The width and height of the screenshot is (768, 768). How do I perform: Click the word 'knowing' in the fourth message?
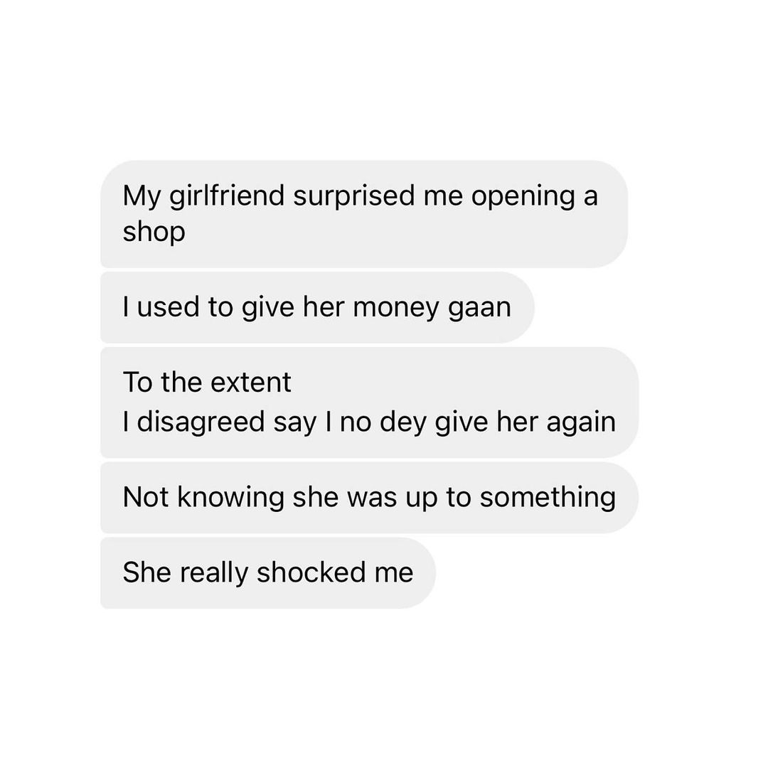point(230,498)
